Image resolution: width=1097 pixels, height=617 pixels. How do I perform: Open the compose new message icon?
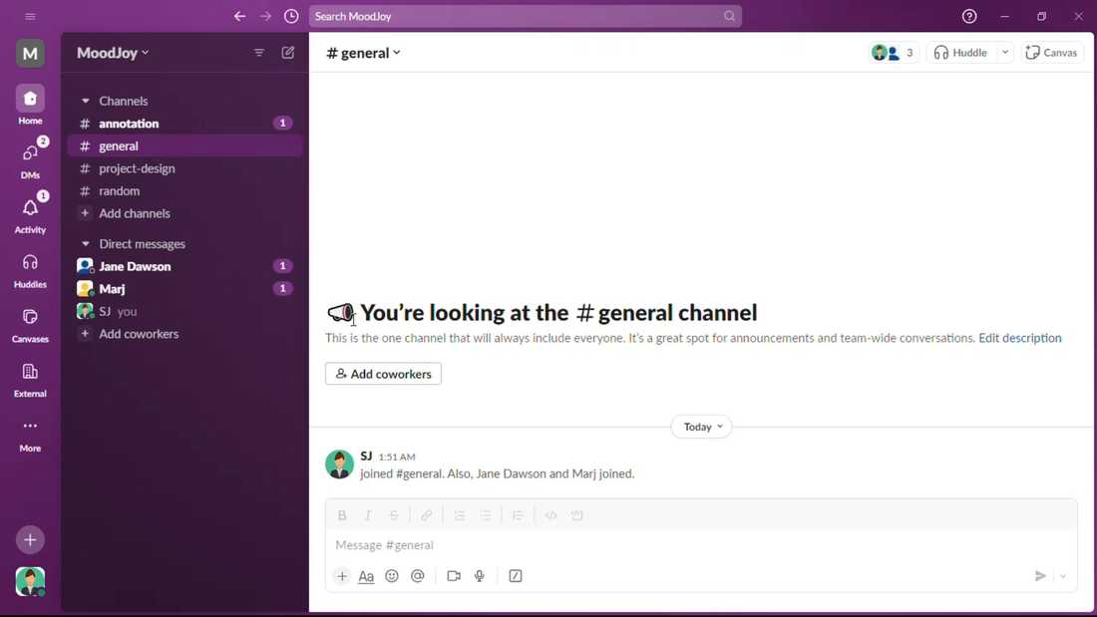tap(288, 52)
